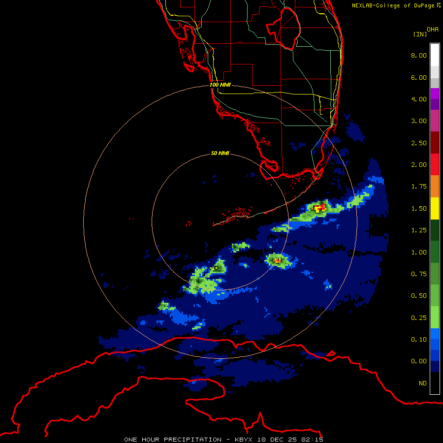Click the ND legend label
This screenshot has width=443, height=443.
coord(423,383)
